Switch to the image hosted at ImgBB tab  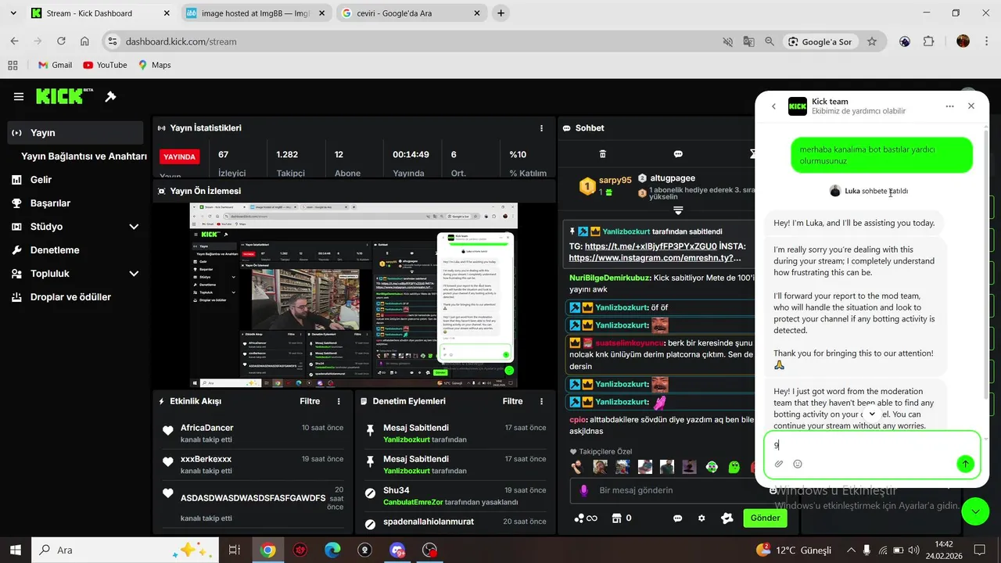(257, 13)
